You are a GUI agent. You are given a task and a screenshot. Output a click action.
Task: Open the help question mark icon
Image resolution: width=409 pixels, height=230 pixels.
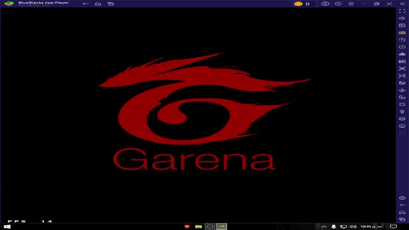click(x=338, y=4)
